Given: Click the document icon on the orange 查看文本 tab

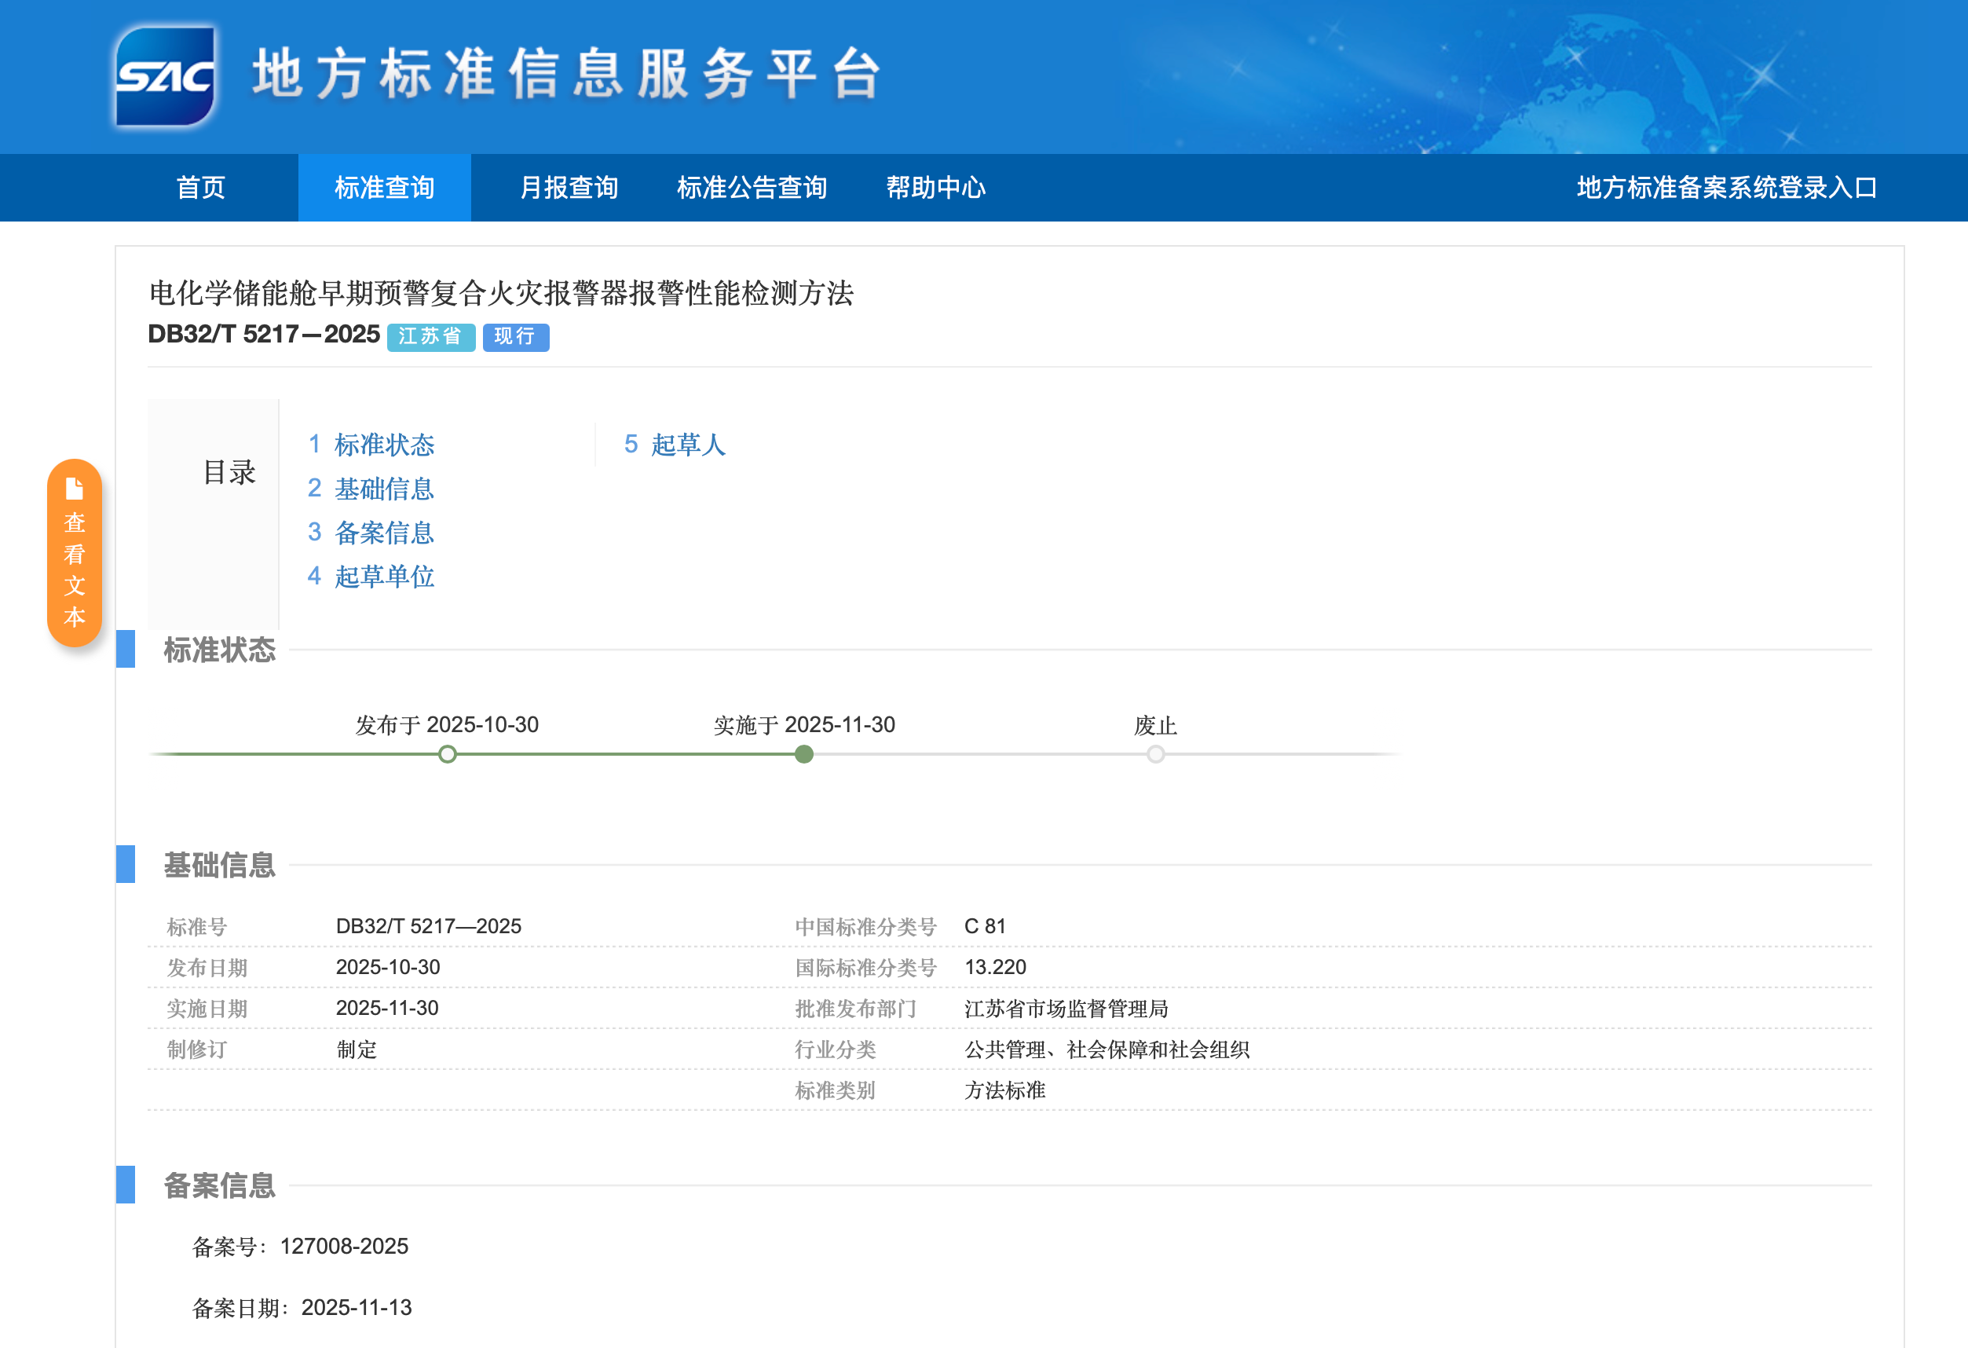Looking at the screenshot, I should (75, 489).
